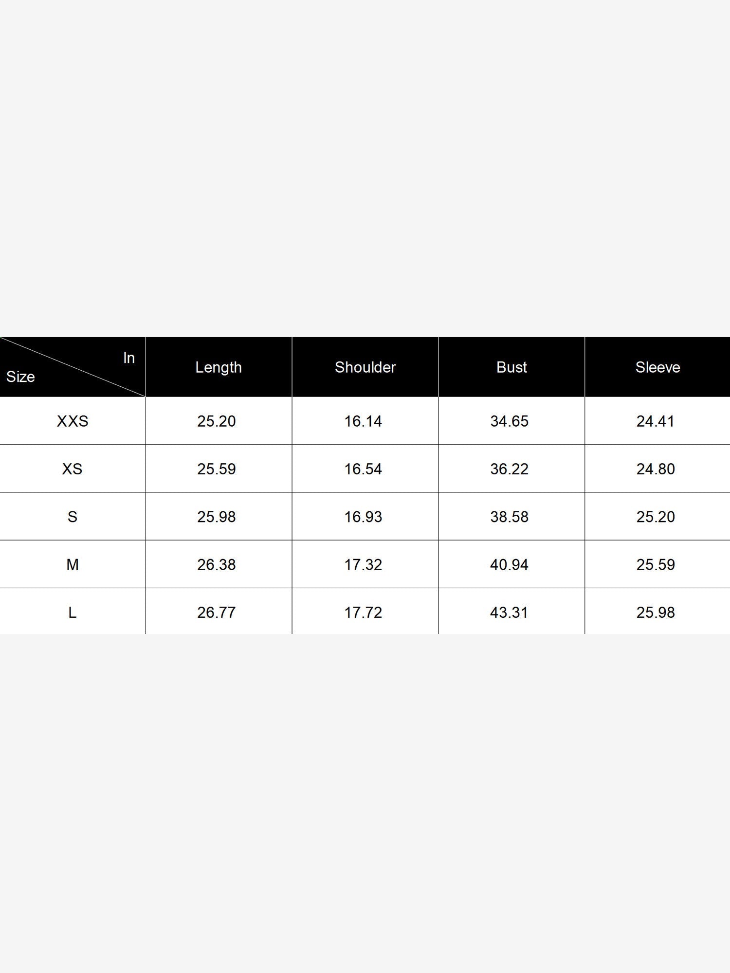
Task: Click the 'Size' label in header corner
Action: [20, 377]
